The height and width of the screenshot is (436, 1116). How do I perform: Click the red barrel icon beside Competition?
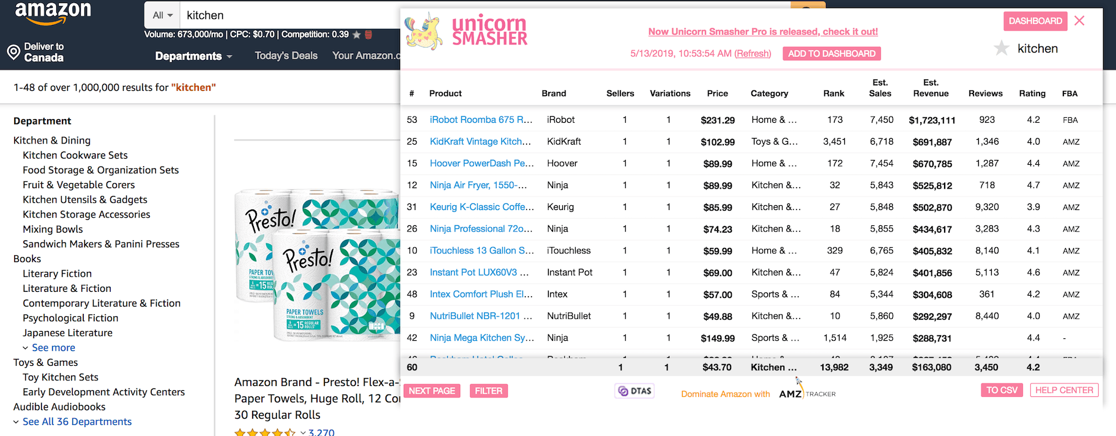tap(368, 35)
